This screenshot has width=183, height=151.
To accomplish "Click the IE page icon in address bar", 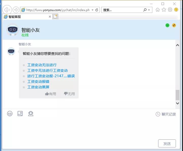I will 23,10.
